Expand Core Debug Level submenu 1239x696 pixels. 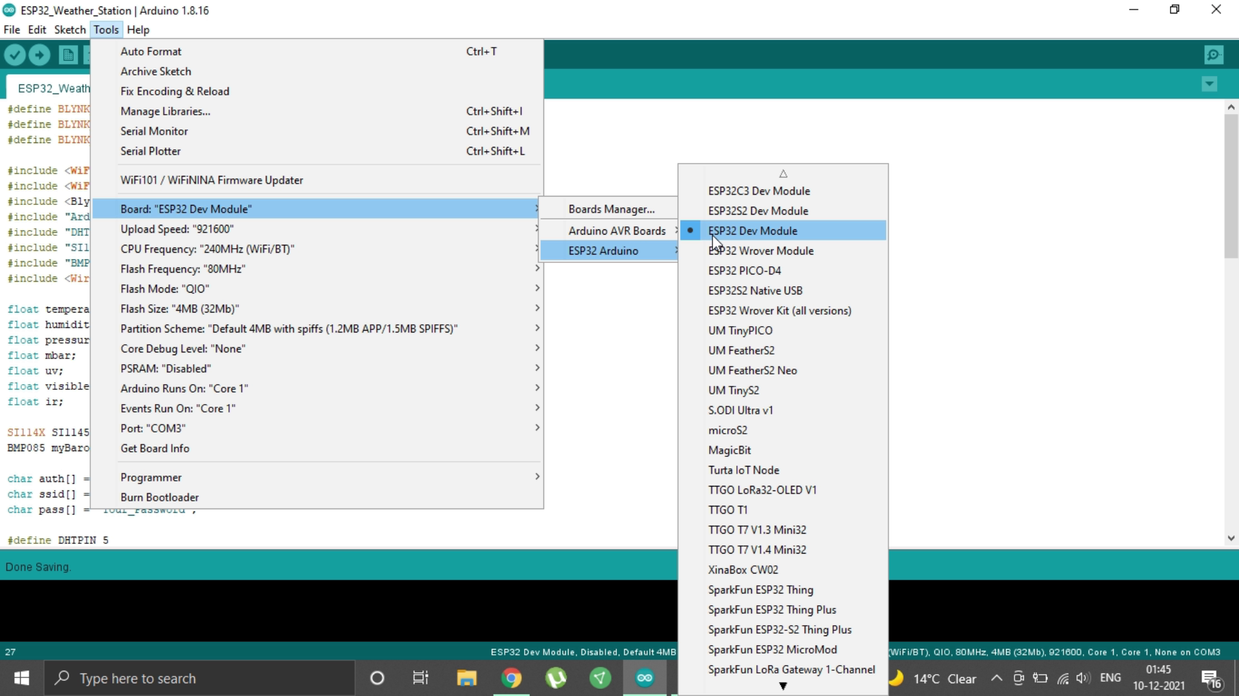pos(317,349)
